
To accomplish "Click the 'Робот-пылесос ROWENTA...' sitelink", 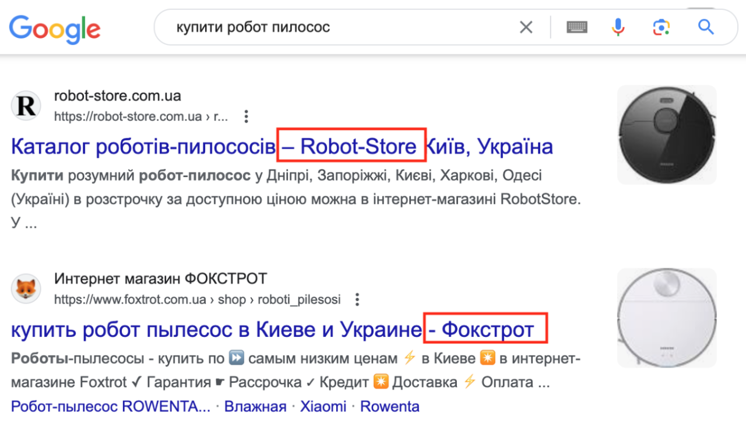I will (111, 406).
